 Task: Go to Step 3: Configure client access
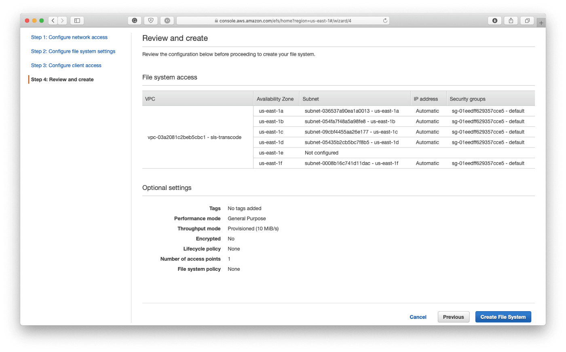pos(66,65)
